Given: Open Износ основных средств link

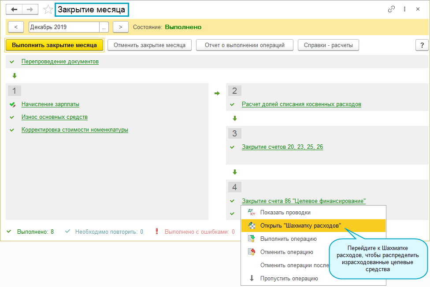Looking at the screenshot, I should (55, 117).
